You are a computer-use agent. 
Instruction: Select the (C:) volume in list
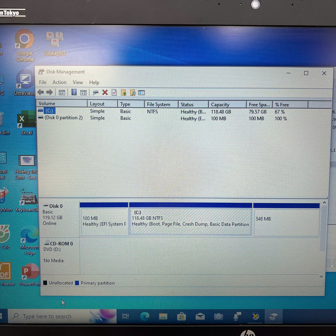[x=49, y=111]
